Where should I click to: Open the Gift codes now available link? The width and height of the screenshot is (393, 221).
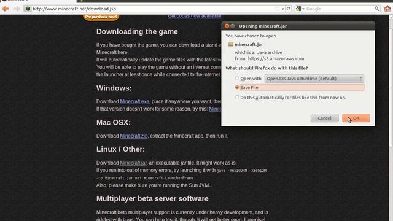195,16
